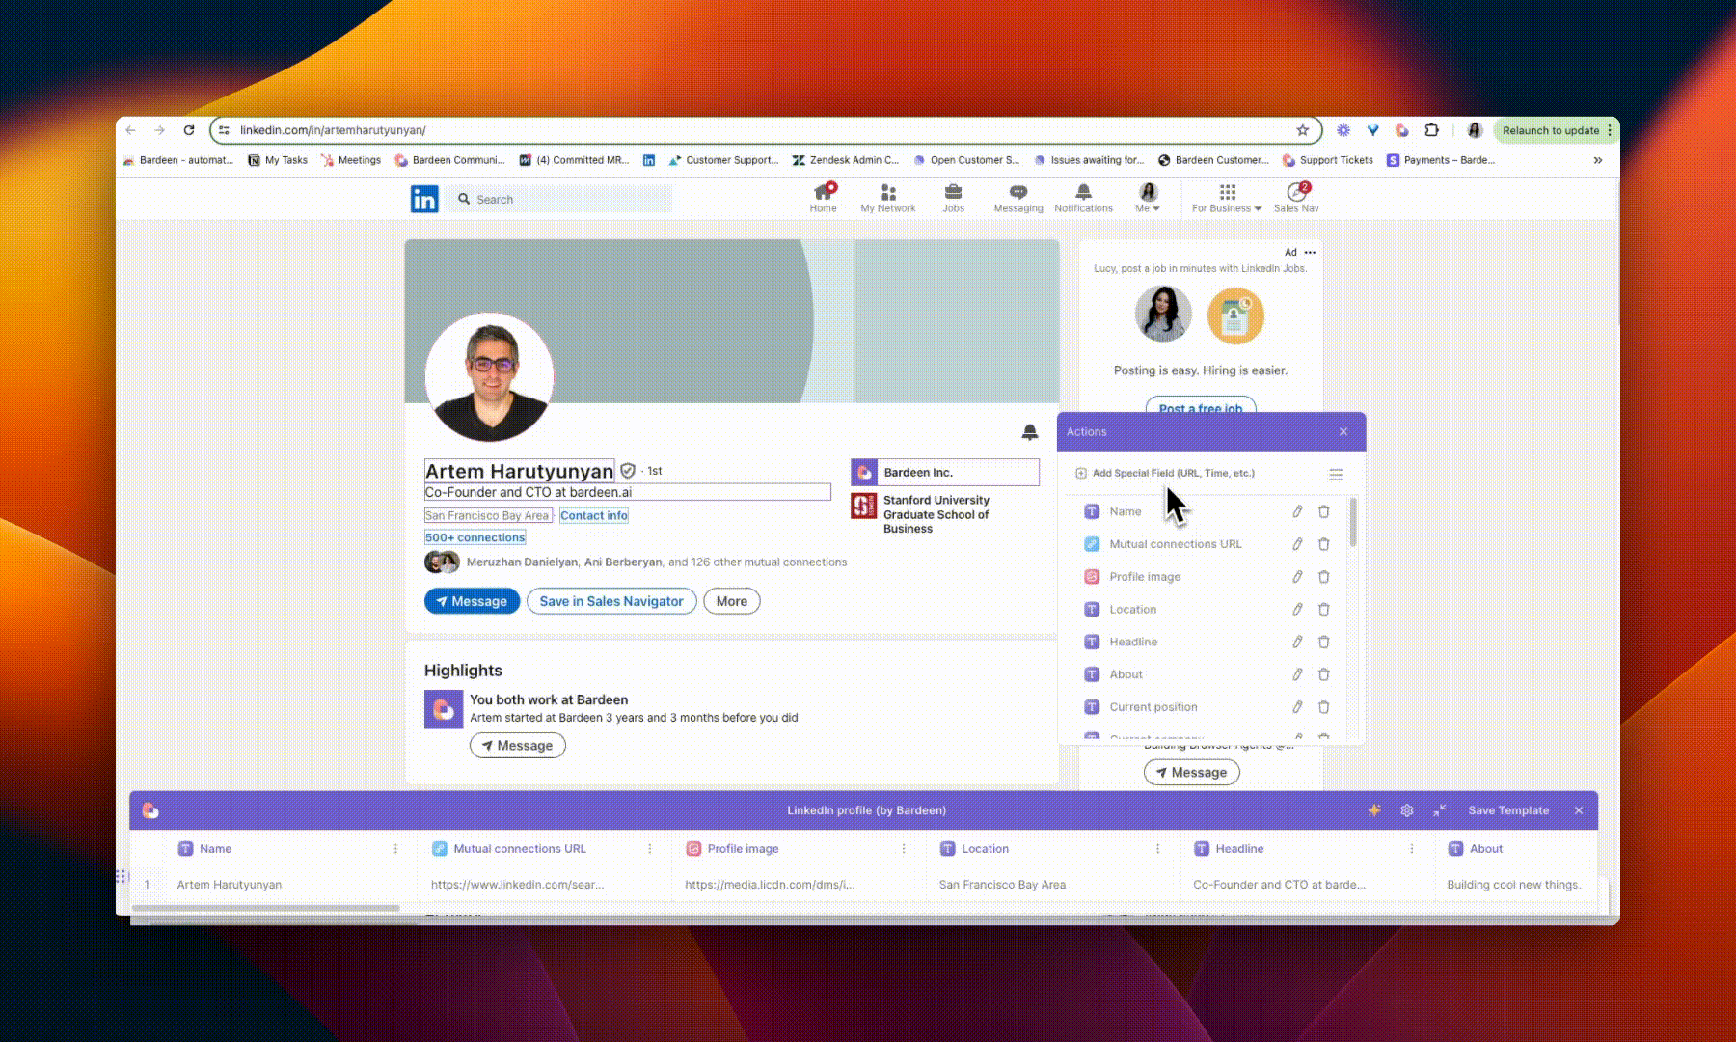Click the Bardeen logo in scraper bar
Image resolution: width=1736 pixels, height=1042 pixels.
pyautogui.click(x=150, y=810)
